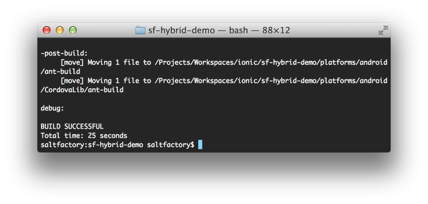Click the saltfactory$ prompt ending

[171, 145]
